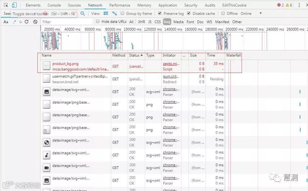Image resolution: width=308 pixels, height=191 pixels.
Task: Show All request types filter
Action: 131,22
